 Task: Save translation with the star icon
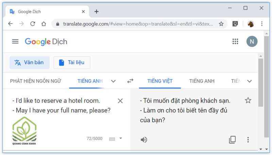click(248, 100)
